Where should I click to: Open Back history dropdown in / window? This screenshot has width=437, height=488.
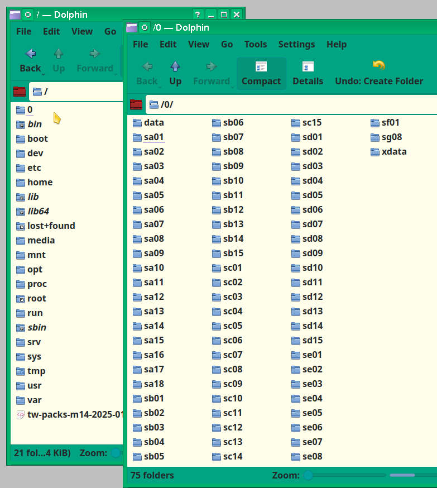(x=43, y=74)
